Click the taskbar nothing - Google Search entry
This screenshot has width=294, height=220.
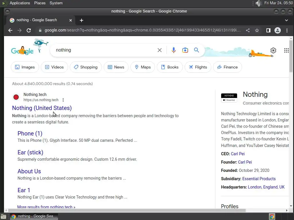[x=34, y=217]
